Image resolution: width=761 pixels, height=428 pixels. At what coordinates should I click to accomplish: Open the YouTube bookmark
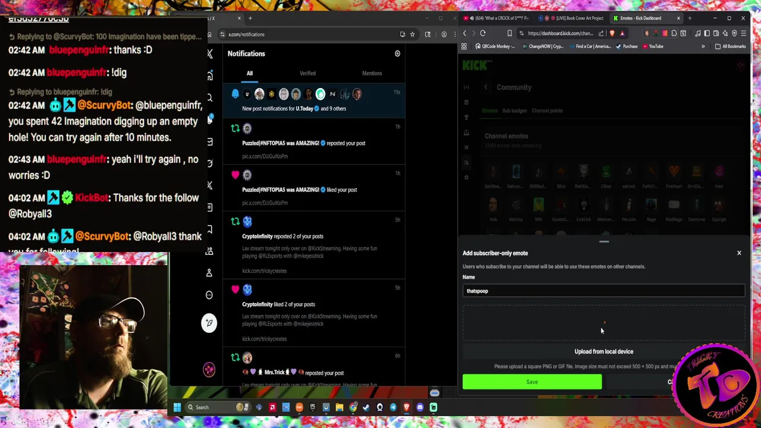[x=652, y=46]
